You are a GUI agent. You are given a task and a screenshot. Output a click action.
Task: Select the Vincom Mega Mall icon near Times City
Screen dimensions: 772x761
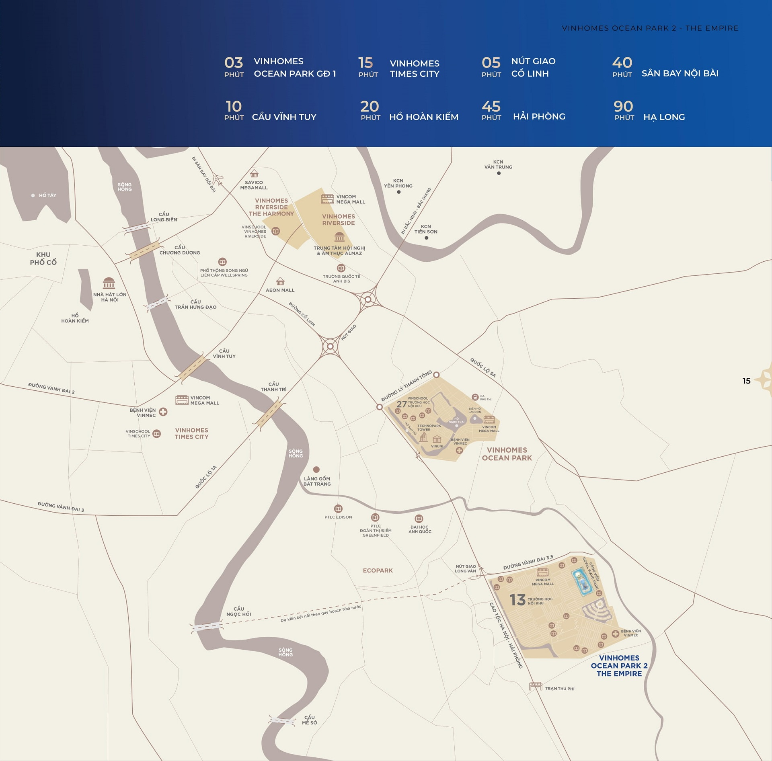pyautogui.click(x=182, y=400)
